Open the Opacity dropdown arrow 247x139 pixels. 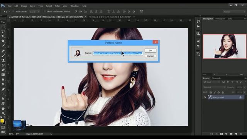point(244,87)
